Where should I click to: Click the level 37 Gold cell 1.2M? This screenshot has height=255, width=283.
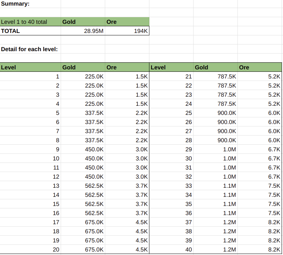coord(216,222)
